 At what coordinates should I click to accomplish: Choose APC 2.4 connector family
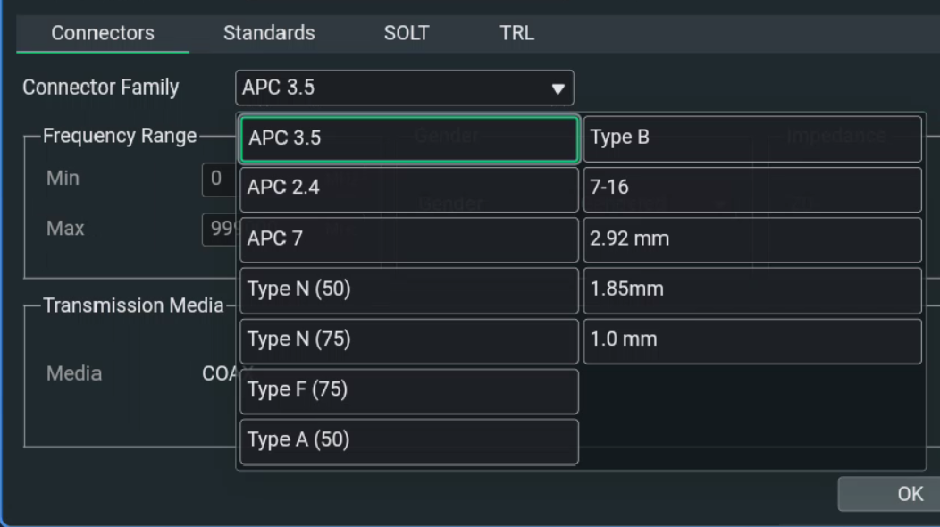point(409,189)
